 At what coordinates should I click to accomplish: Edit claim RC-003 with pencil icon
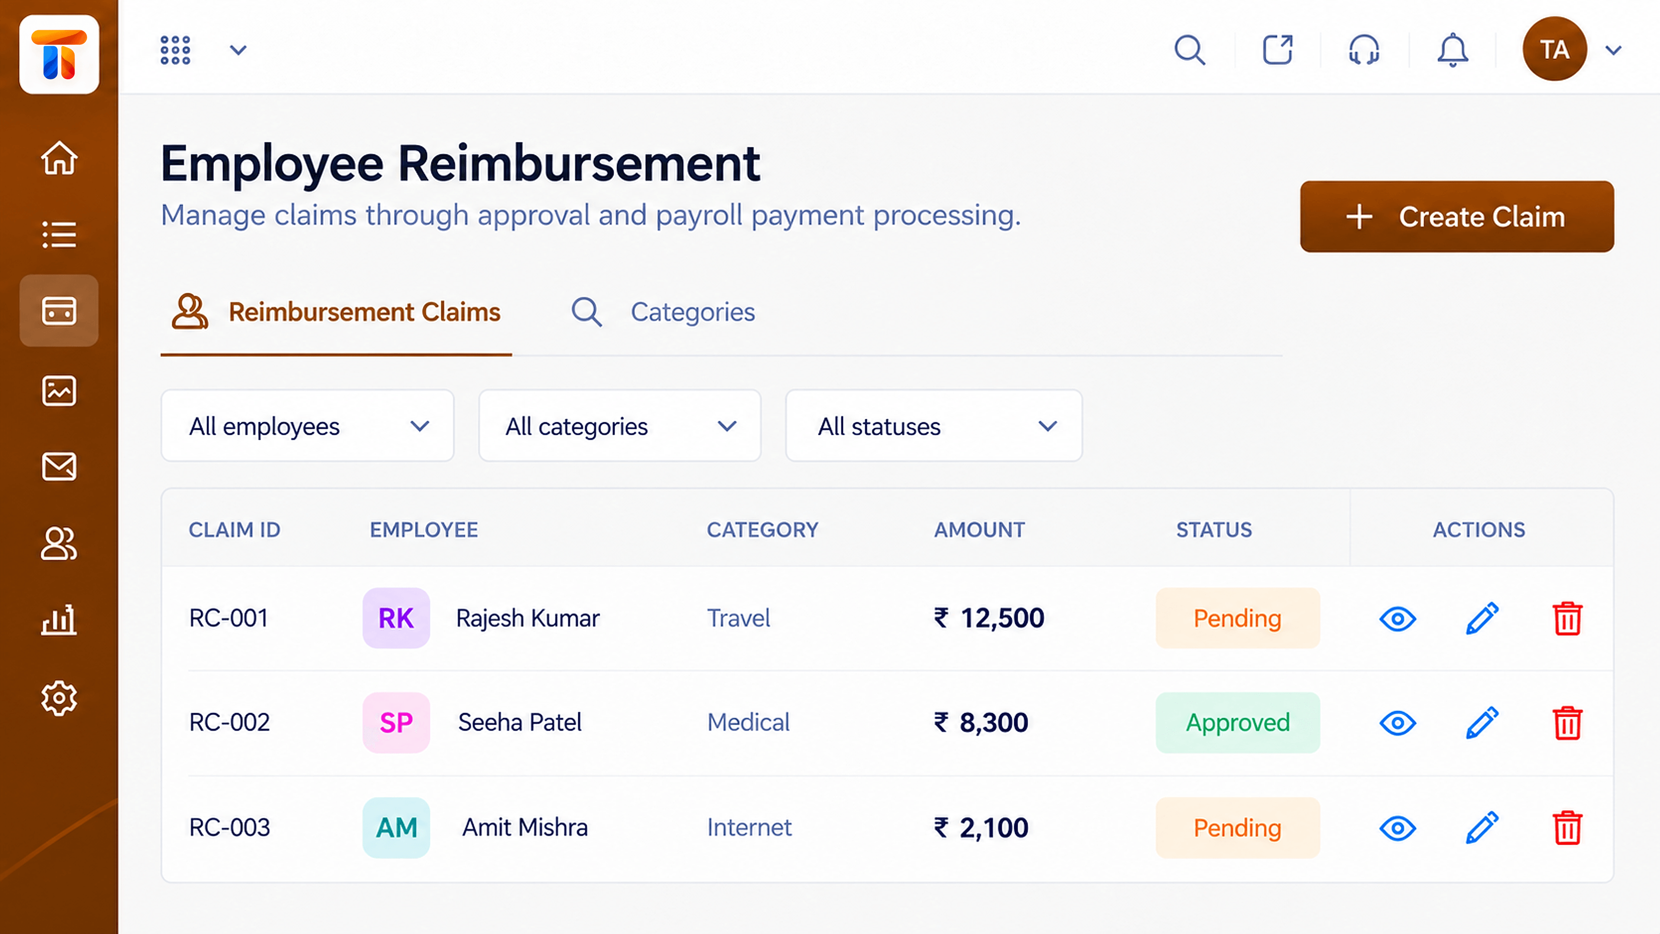coord(1482,828)
